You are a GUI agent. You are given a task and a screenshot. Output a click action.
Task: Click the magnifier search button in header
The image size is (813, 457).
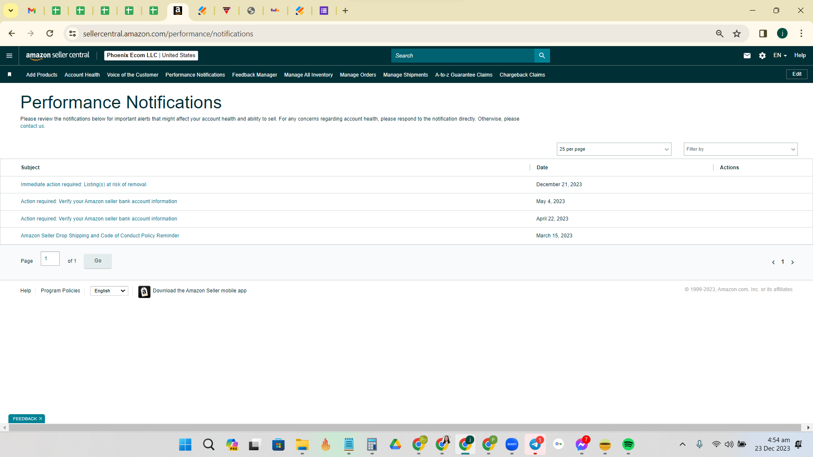(x=542, y=55)
